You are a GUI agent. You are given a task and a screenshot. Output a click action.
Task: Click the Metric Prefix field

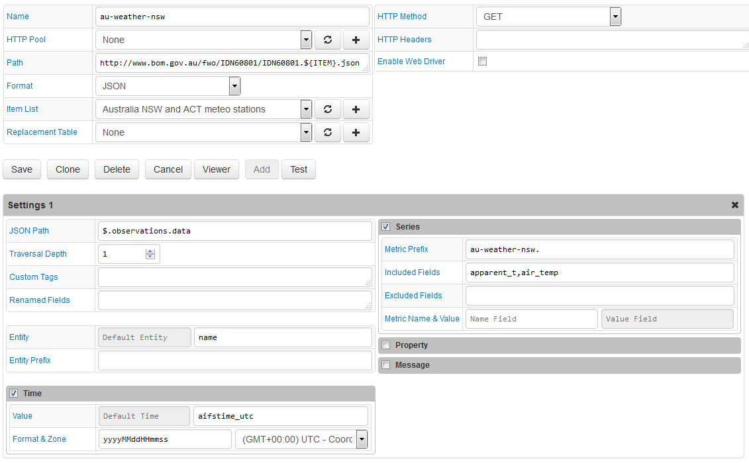[x=600, y=249]
